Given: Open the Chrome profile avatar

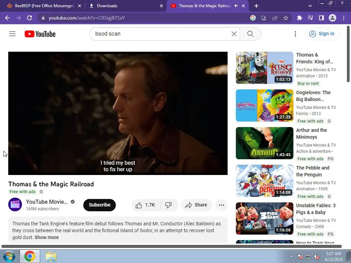Looking at the screenshot, I should tap(332, 18).
